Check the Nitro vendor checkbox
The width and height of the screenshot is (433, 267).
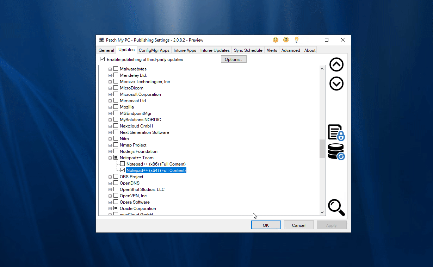coord(116,138)
